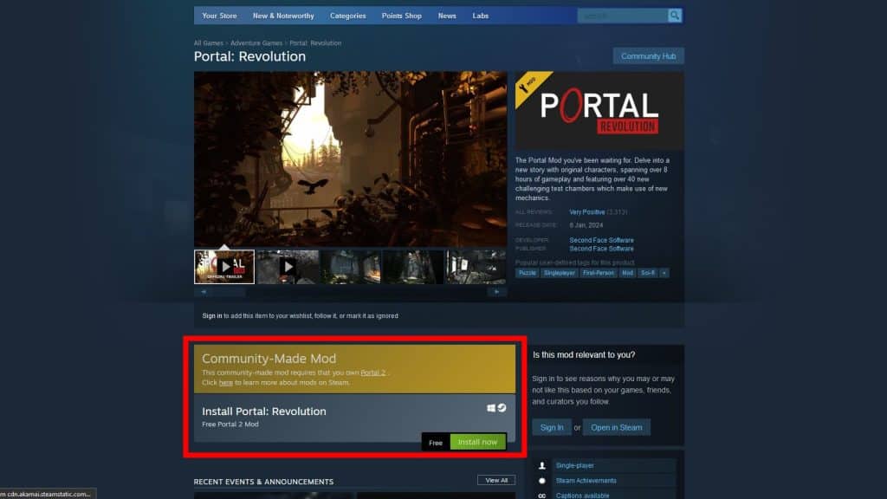
Task: Click the Portal: Revolution breadcrumb
Action: coord(315,43)
